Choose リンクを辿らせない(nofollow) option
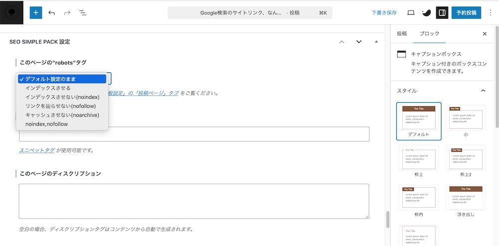 (x=62, y=106)
